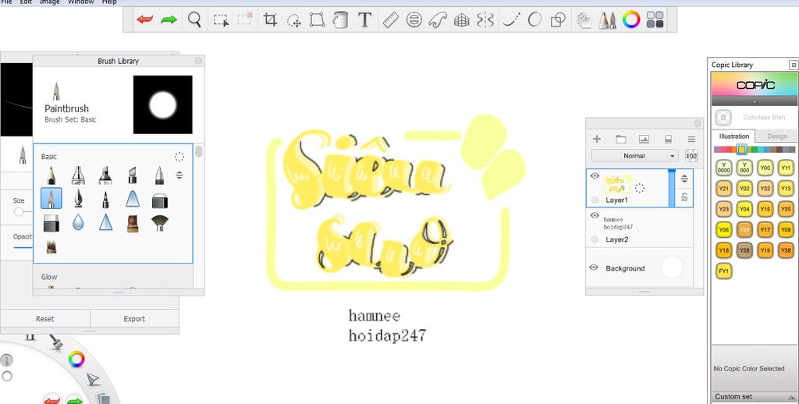Pick Copic color Y06
799x404 pixels.
[723, 230]
